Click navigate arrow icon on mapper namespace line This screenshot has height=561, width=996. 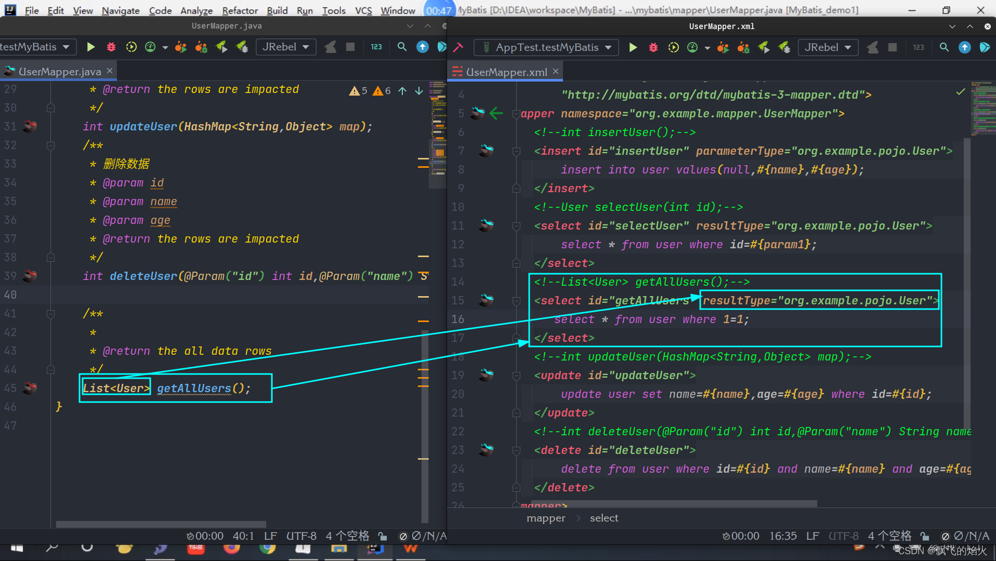pyautogui.click(x=496, y=113)
